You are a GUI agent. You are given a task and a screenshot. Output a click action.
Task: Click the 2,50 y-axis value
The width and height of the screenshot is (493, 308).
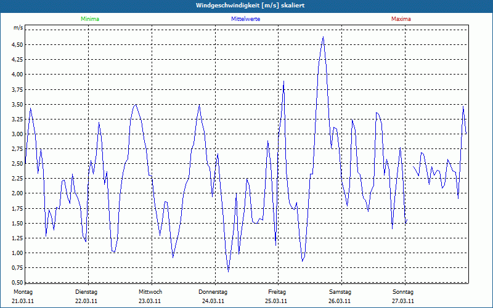click(17, 163)
